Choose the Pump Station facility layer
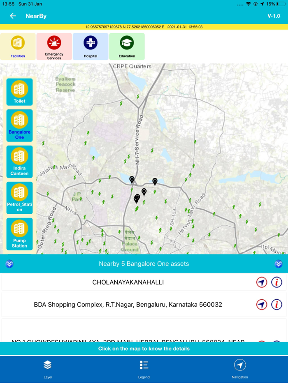The height and width of the screenshot is (384, 288). 19,234
